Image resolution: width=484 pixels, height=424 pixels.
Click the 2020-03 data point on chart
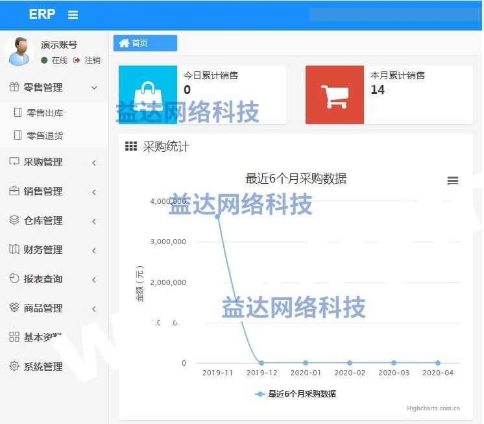394,363
